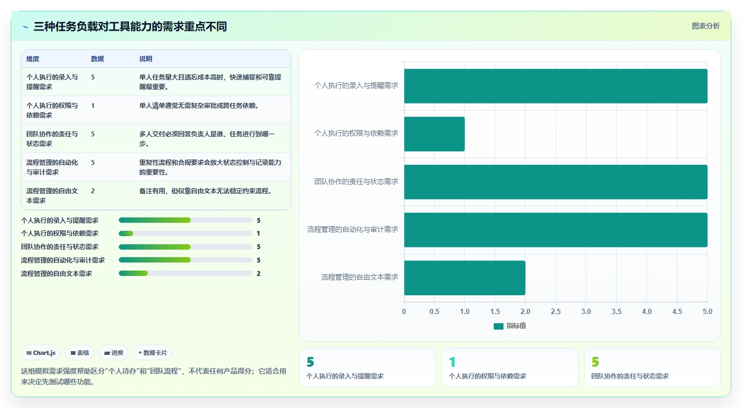Click progress label 流程管理的自动化与审计需求
Screen dimensions: 742x408
(63, 260)
